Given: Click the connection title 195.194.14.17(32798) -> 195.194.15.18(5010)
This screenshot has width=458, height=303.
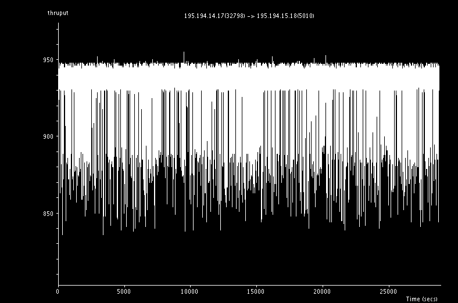Looking at the screenshot, I should click(x=249, y=16).
